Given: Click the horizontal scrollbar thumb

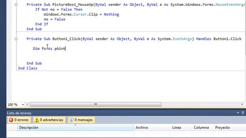Looking at the screenshot, I should 96,104.
